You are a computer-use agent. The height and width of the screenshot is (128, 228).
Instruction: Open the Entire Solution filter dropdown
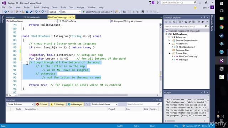click(20, 104)
